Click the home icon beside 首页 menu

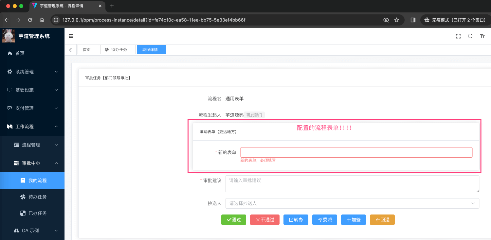10,53
